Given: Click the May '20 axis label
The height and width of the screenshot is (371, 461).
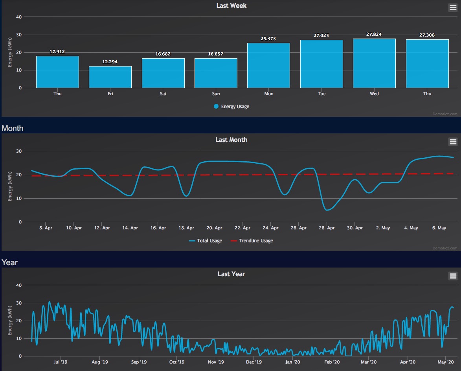Looking at the screenshot, I should pyautogui.click(x=445, y=362).
